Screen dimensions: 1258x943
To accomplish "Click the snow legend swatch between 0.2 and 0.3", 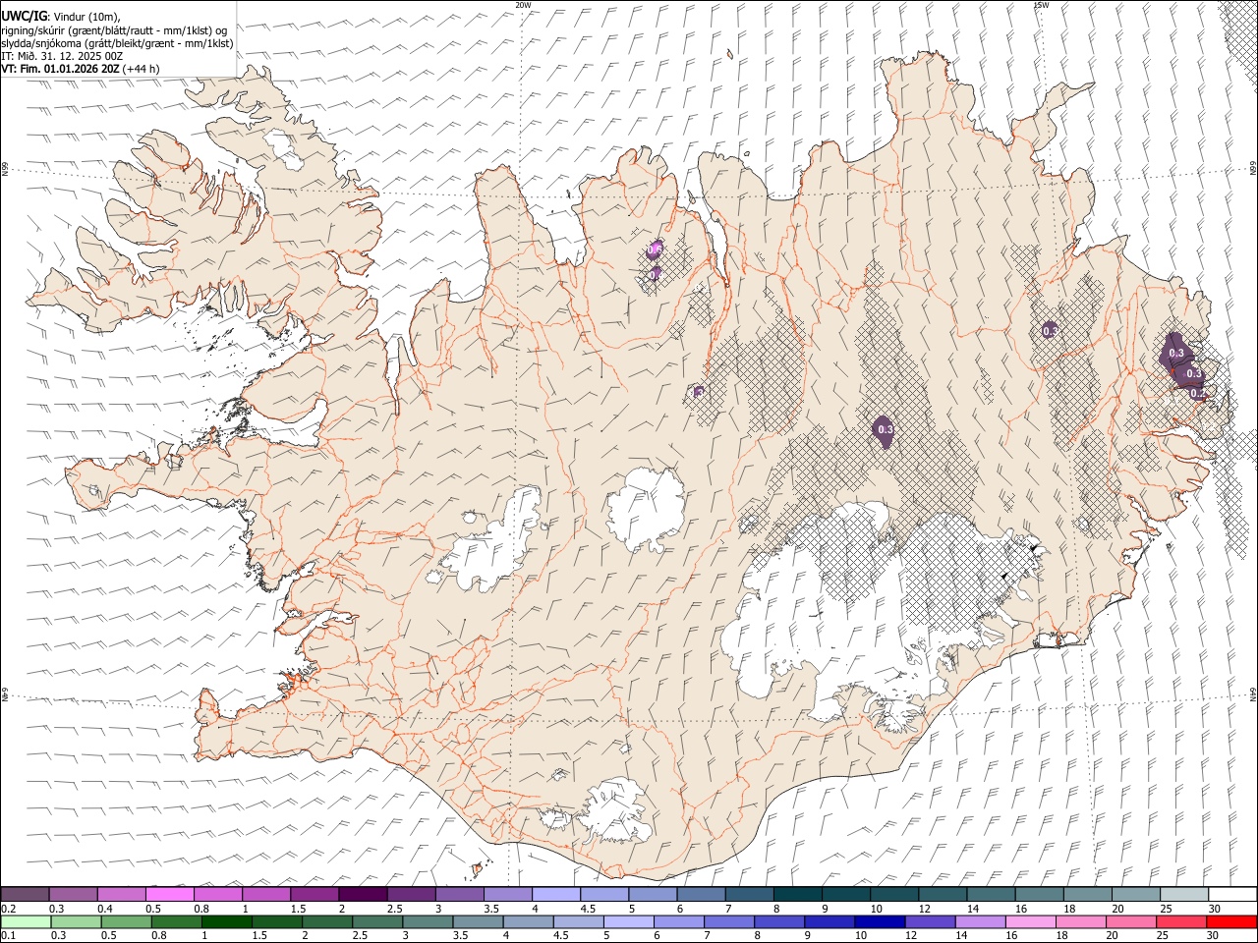I will (x=25, y=894).
